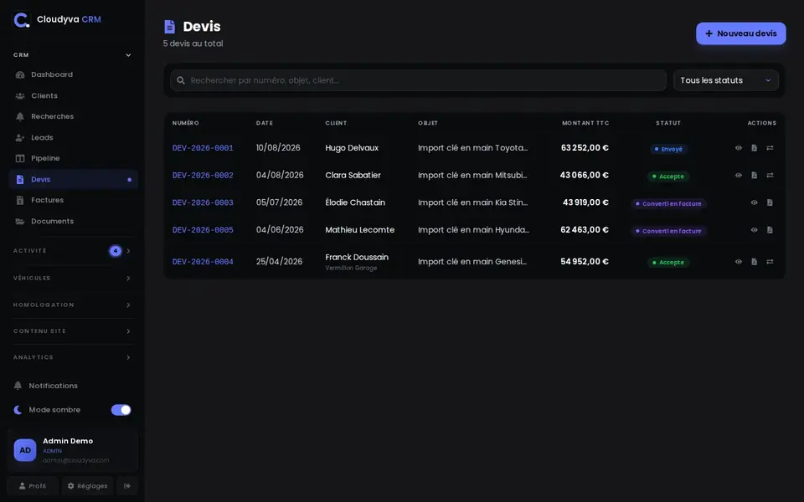Viewport: 804px width, 502px height.
Task: Convert quote DEV-2026-0001 using the arrows icon
Action: [x=770, y=148]
